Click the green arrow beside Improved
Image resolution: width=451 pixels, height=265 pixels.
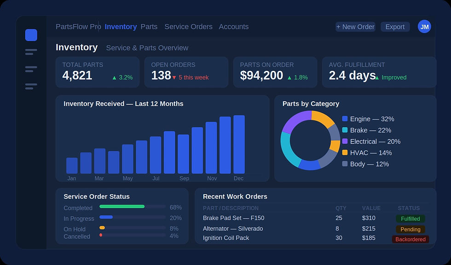[377, 78]
